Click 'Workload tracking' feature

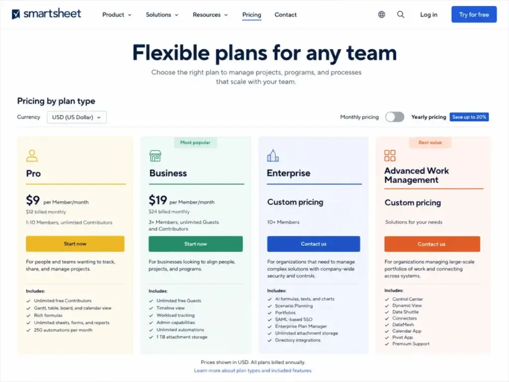pyautogui.click(x=175, y=315)
